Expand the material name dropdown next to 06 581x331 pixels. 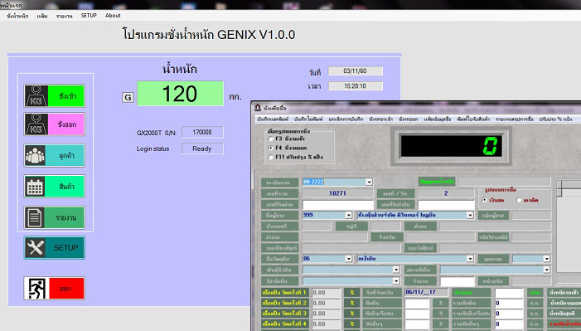click(x=470, y=259)
